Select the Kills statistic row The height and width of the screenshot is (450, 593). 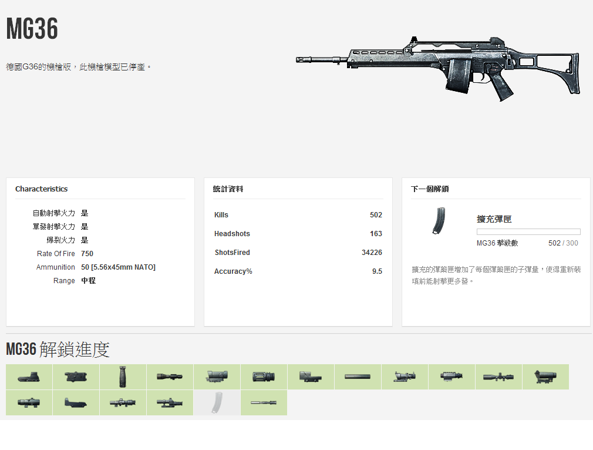298,215
